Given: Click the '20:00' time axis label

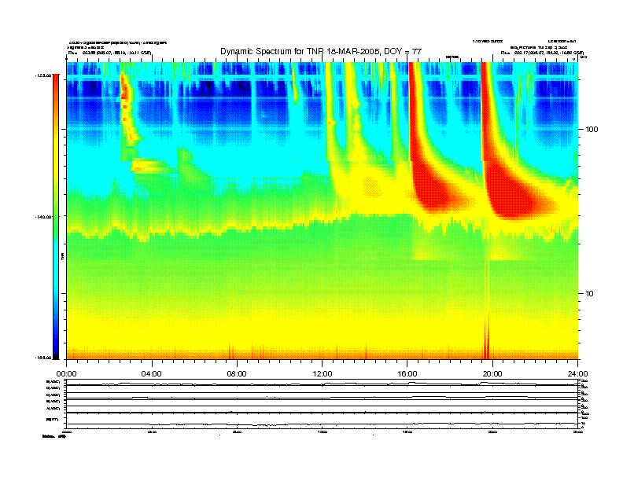Looking at the screenshot, I should coord(492,374).
